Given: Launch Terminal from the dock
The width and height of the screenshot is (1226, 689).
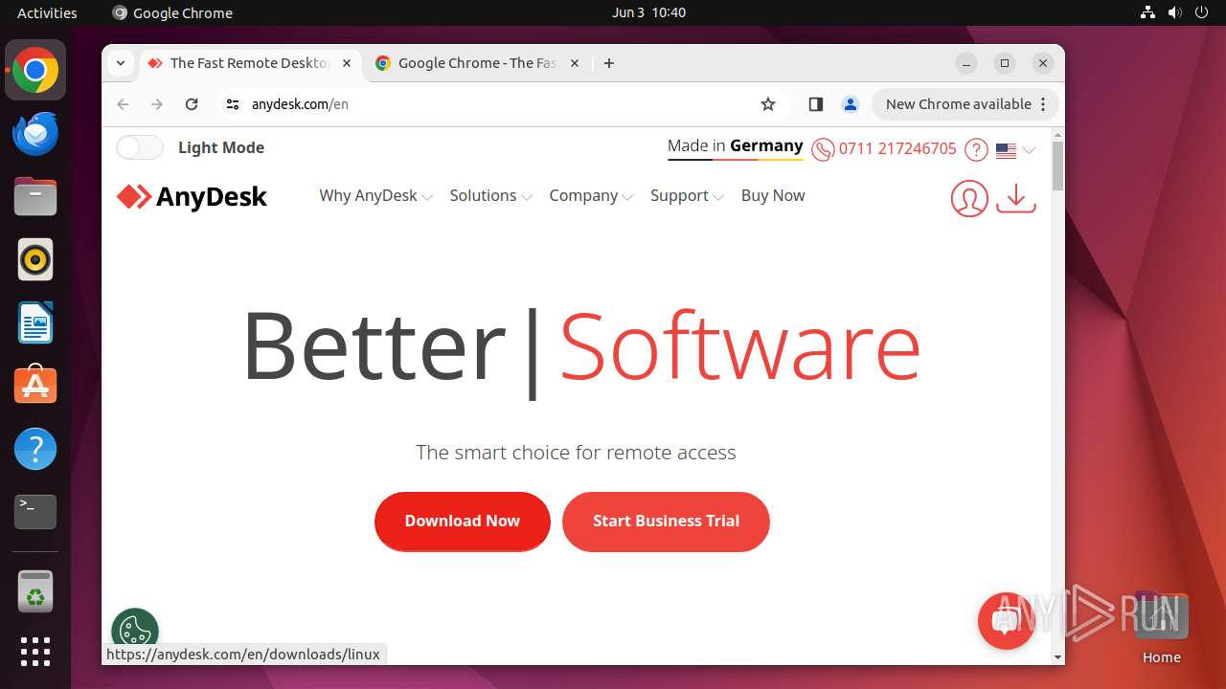Looking at the screenshot, I should 35,512.
